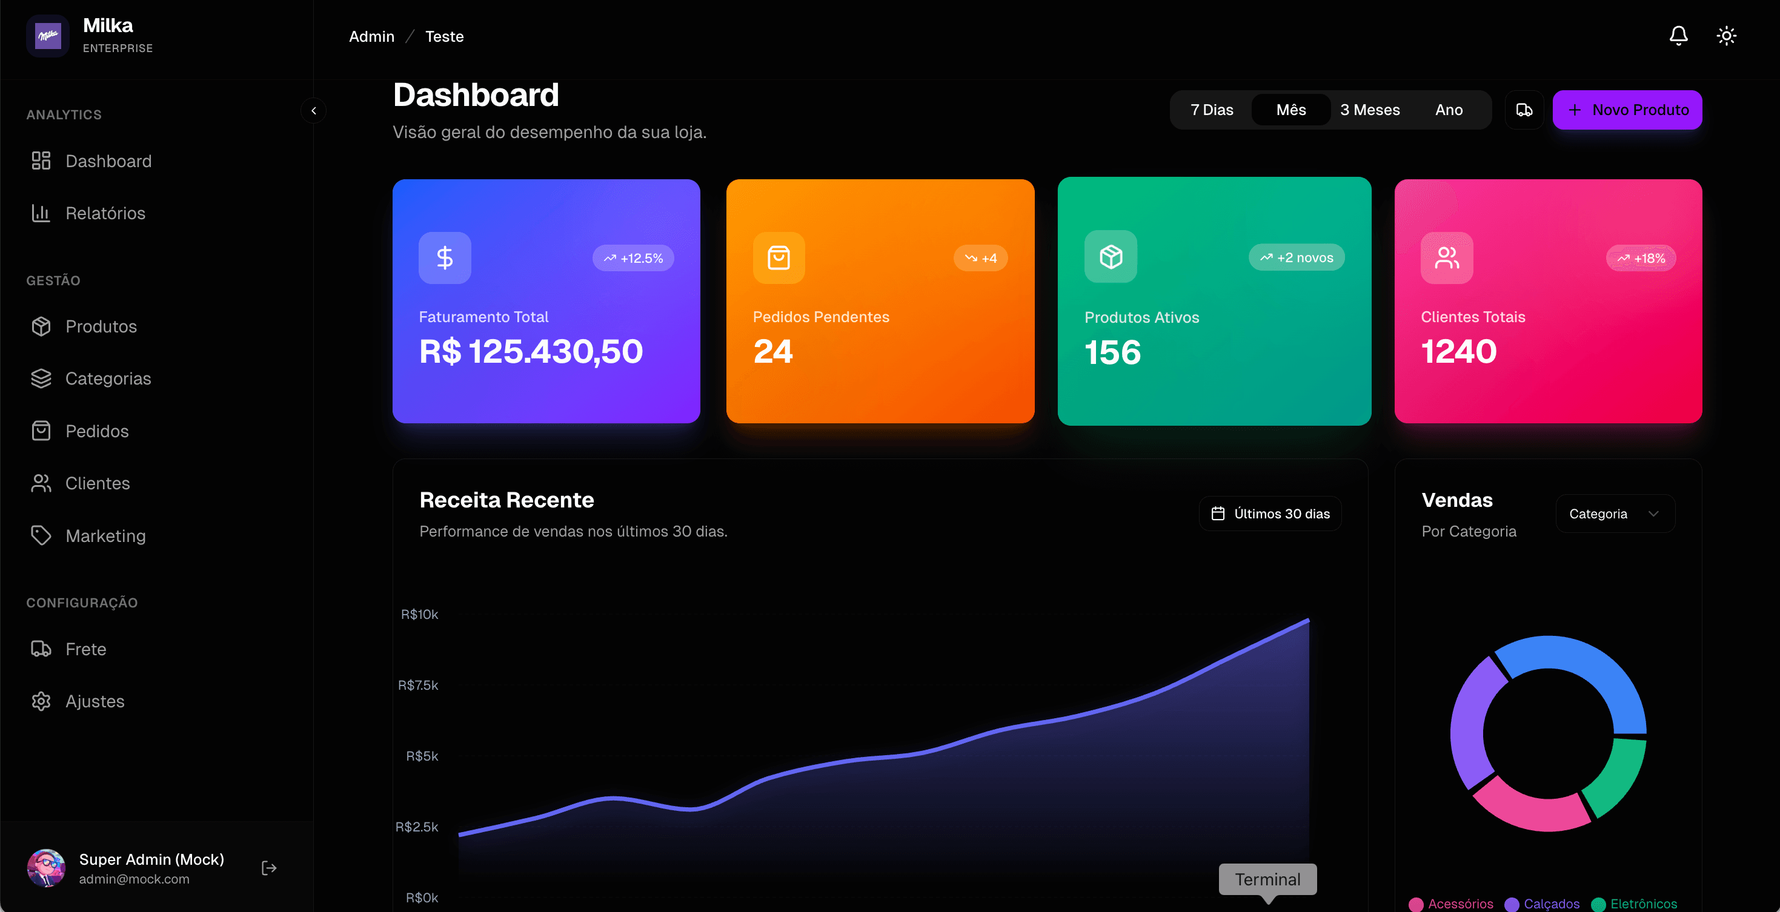Screen dimensions: 1780x912
Task: Open the notifications bell
Action: coord(1679,35)
